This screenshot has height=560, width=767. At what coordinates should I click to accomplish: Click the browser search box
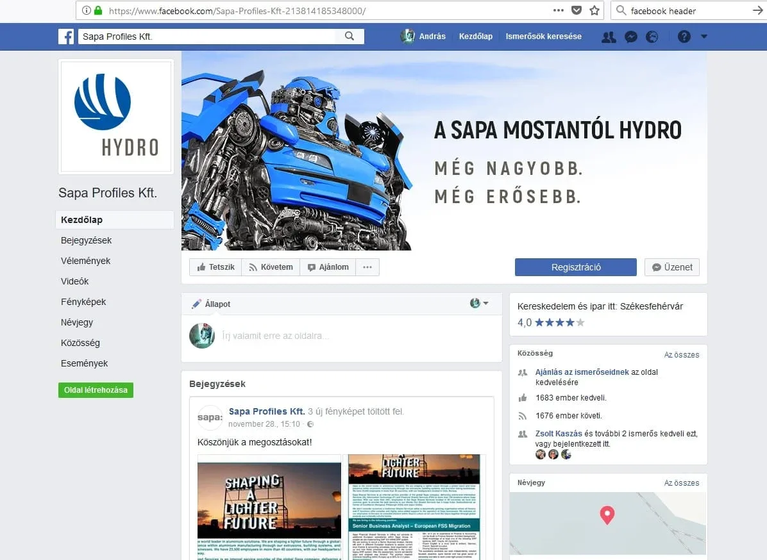tap(689, 10)
